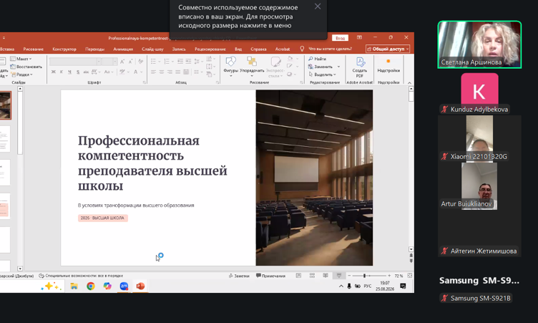Screen dimensions: 538x323
Task: Click the Заменить button
Action: click(x=321, y=67)
